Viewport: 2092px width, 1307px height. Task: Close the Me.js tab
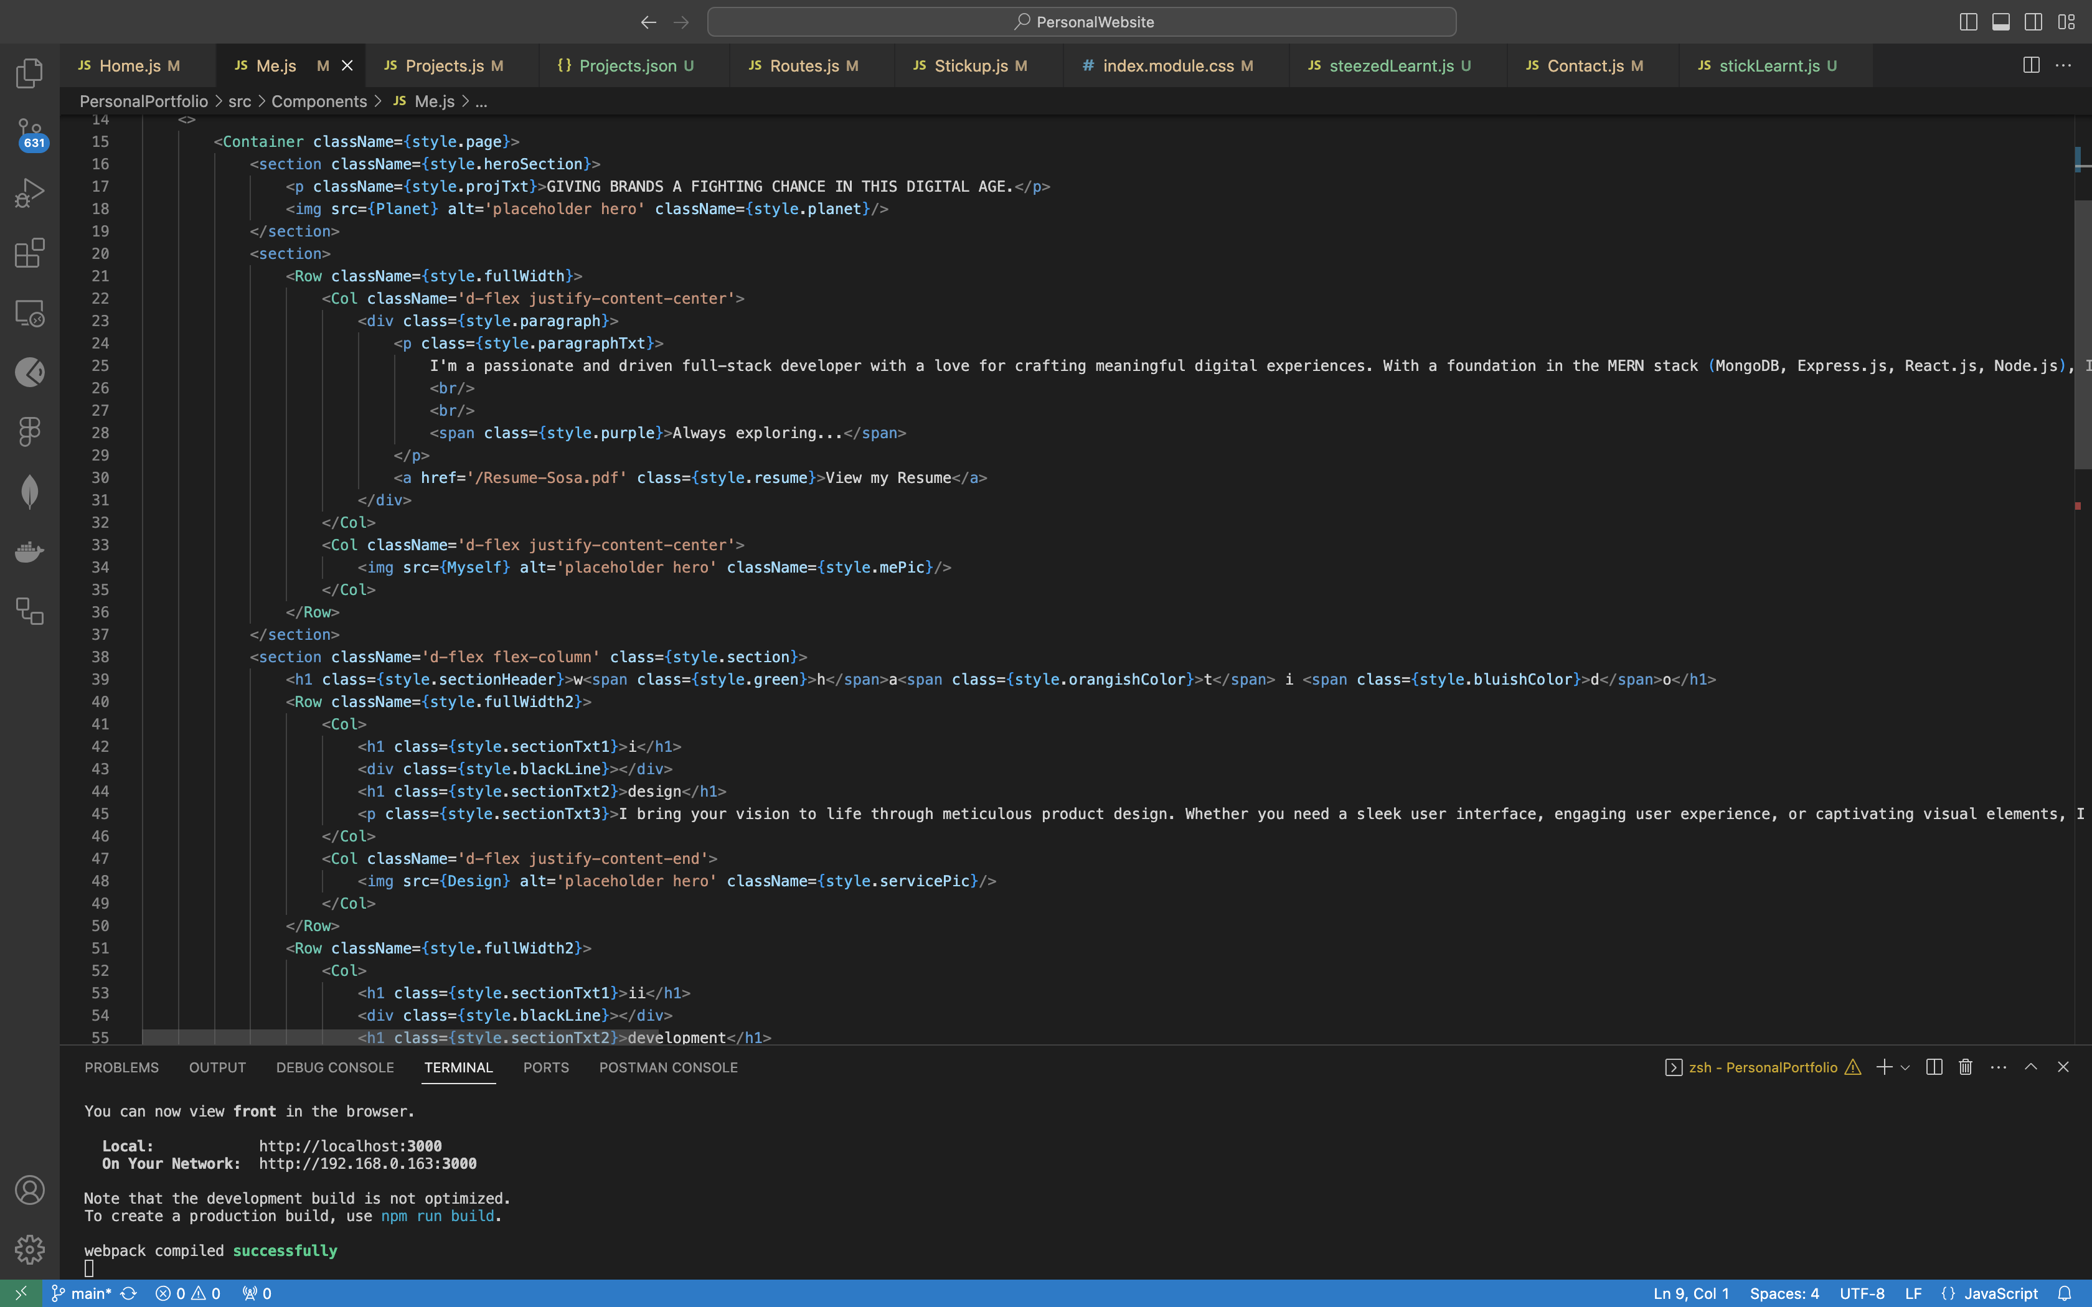[x=347, y=66]
